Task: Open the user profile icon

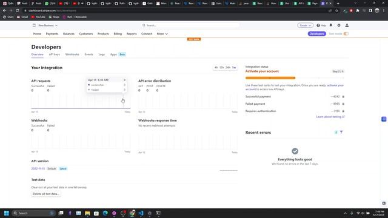Action: [x=347, y=25]
